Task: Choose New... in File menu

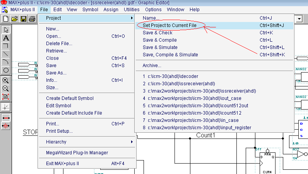Action: point(86,29)
